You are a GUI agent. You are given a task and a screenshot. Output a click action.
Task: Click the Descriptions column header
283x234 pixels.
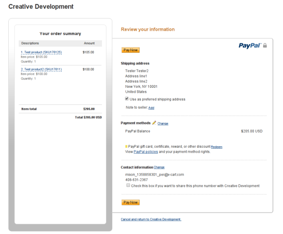coord(30,43)
